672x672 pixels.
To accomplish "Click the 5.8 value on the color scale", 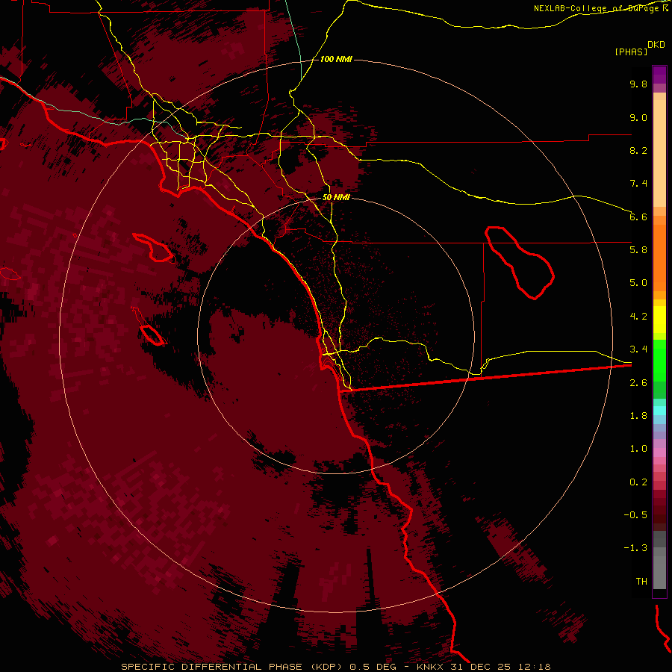I will [x=638, y=250].
